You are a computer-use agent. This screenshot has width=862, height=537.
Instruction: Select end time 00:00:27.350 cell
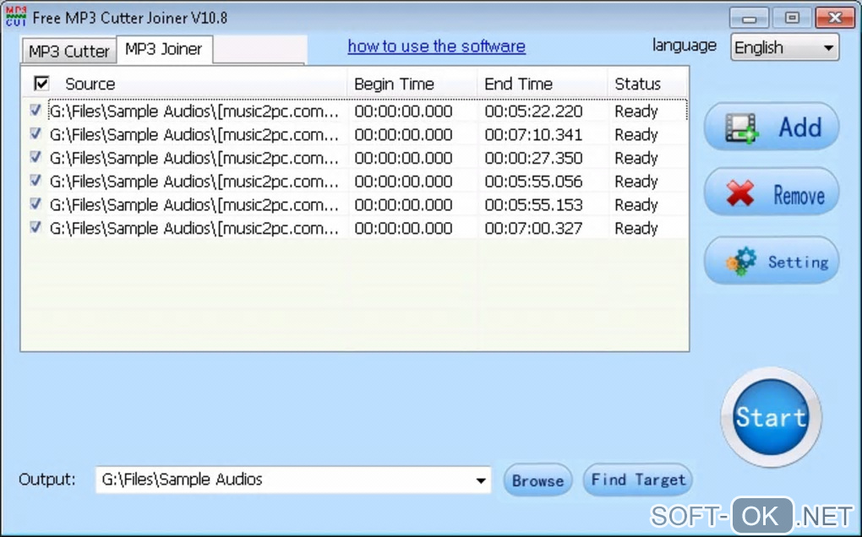tap(533, 158)
